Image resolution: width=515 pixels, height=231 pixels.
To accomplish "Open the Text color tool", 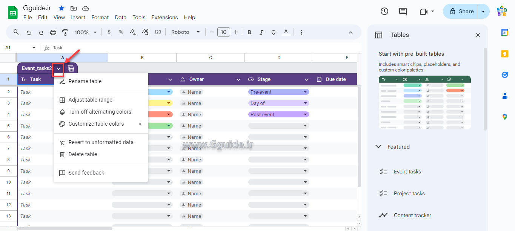I will (286, 32).
